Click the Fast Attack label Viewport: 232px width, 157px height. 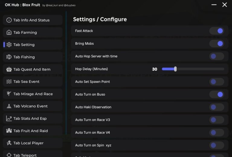tap(84, 31)
